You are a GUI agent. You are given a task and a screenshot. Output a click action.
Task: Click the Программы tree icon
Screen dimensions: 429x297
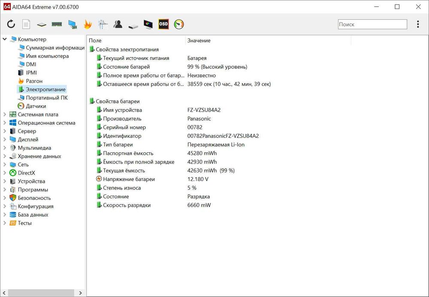point(13,190)
